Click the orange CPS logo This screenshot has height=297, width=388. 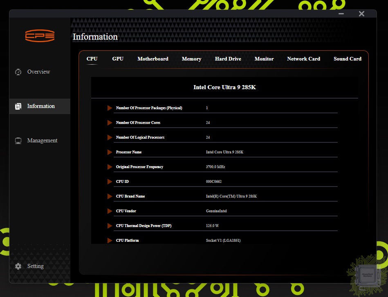pyautogui.click(x=40, y=36)
